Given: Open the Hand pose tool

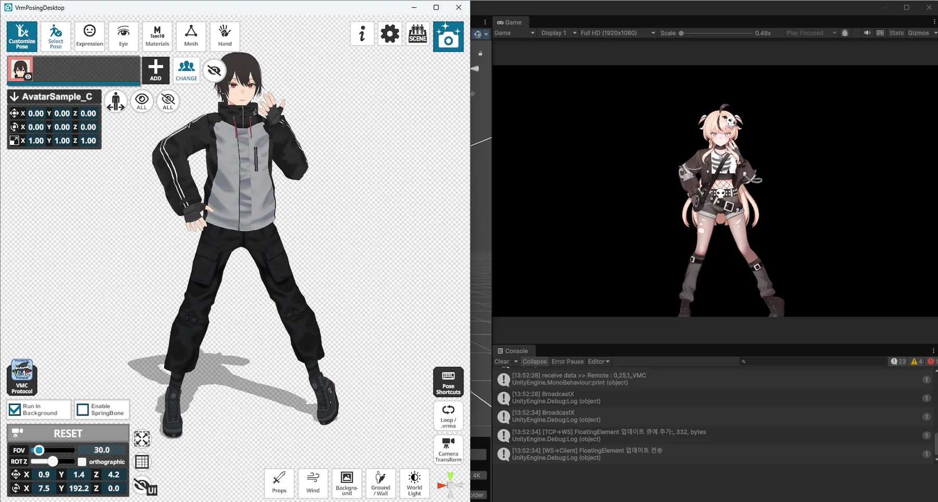Looking at the screenshot, I should coord(225,36).
